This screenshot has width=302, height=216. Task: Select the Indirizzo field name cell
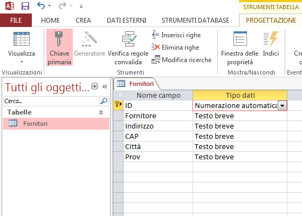[158, 126]
